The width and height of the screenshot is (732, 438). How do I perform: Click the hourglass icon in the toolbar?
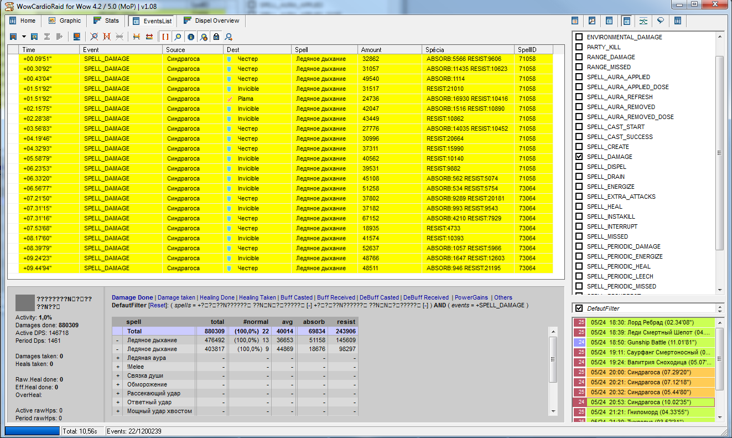point(46,37)
